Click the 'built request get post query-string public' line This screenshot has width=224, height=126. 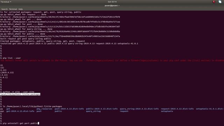26,39
